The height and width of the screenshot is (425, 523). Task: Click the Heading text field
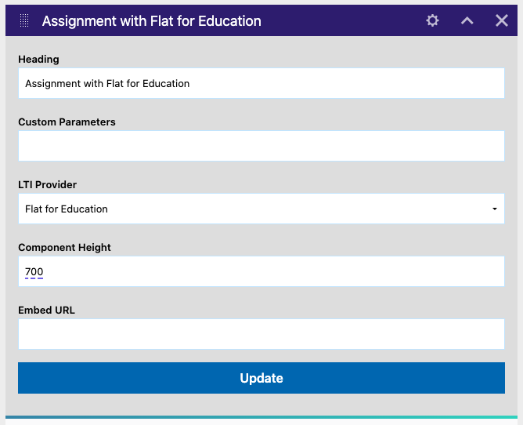point(261,83)
